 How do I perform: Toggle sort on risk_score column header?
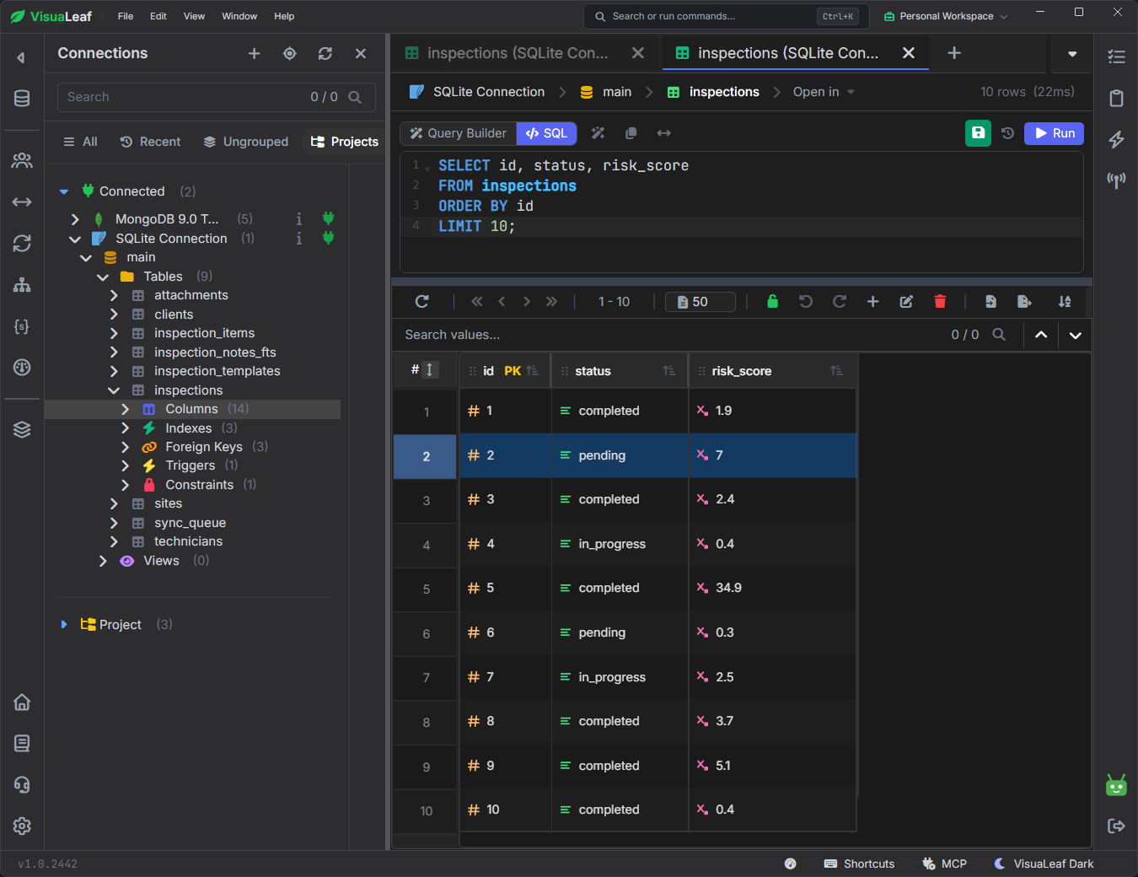coord(836,371)
